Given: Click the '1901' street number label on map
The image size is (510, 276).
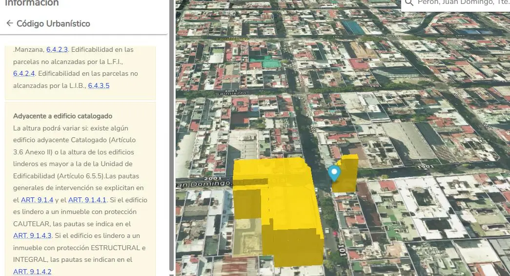Looking at the screenshot, I should click(426, 167).
